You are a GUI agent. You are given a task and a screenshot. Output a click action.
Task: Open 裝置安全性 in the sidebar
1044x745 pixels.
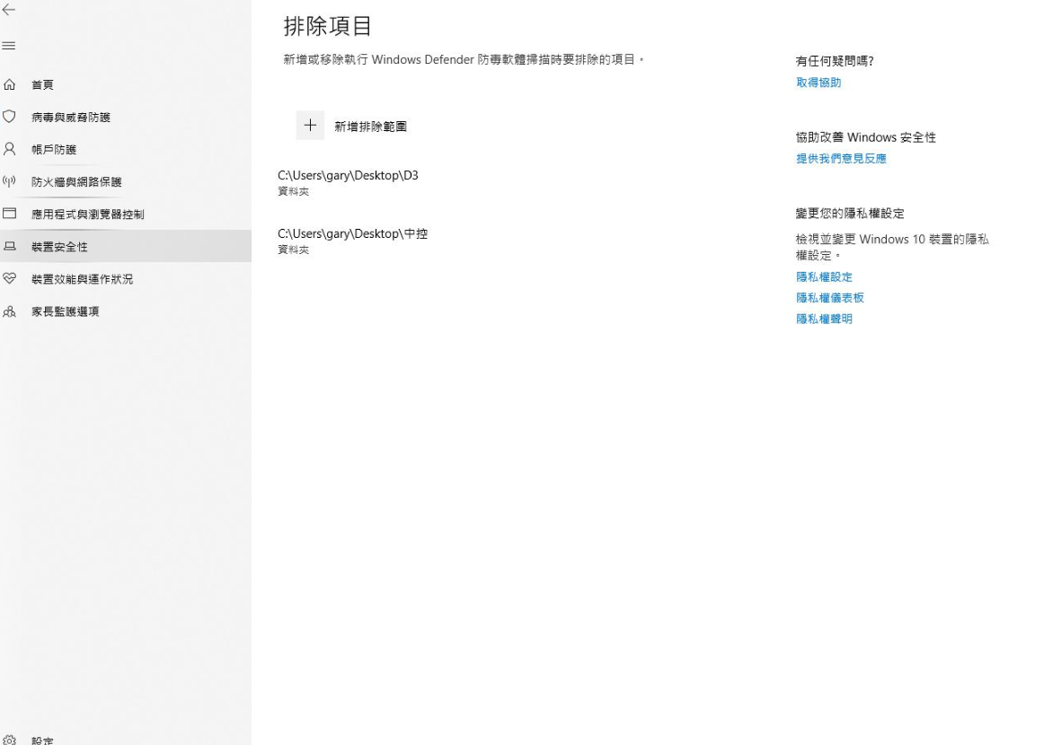(59, 247)
